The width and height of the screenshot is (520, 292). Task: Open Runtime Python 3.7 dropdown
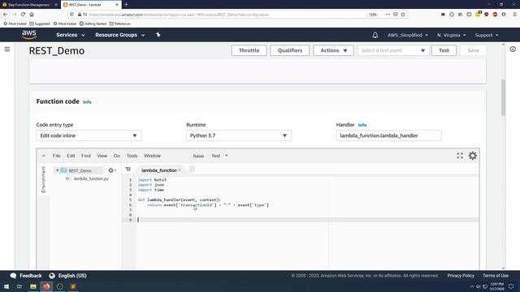tap(239, 135)
